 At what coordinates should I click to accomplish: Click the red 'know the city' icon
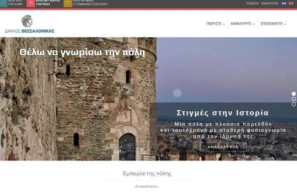(31, 3)
